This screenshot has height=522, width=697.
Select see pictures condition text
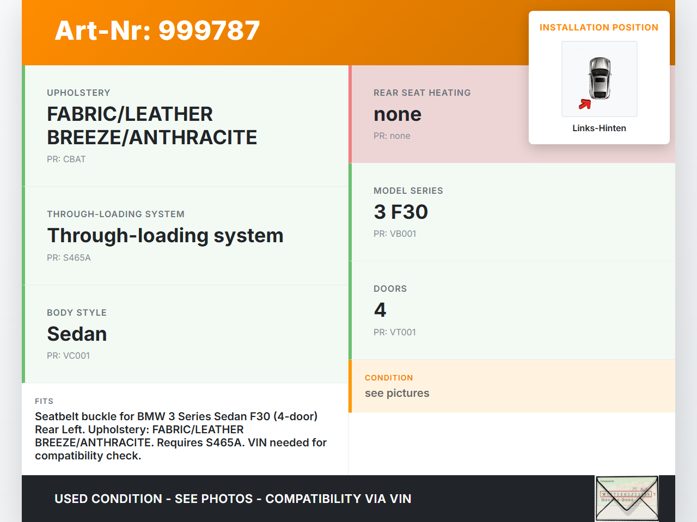397,393
